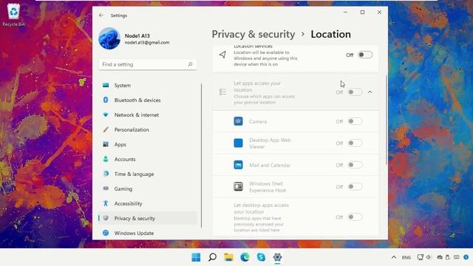Toggle location for Windows Shell Experience Host

click(355, 187)
